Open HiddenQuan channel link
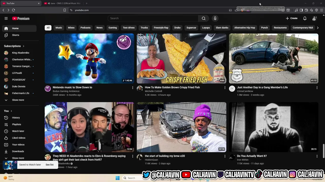325x182 pixels. 151,160
